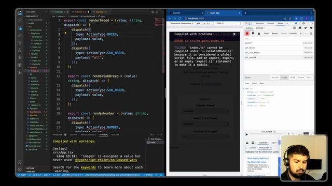Open the Extensions view

coord(20,43)
